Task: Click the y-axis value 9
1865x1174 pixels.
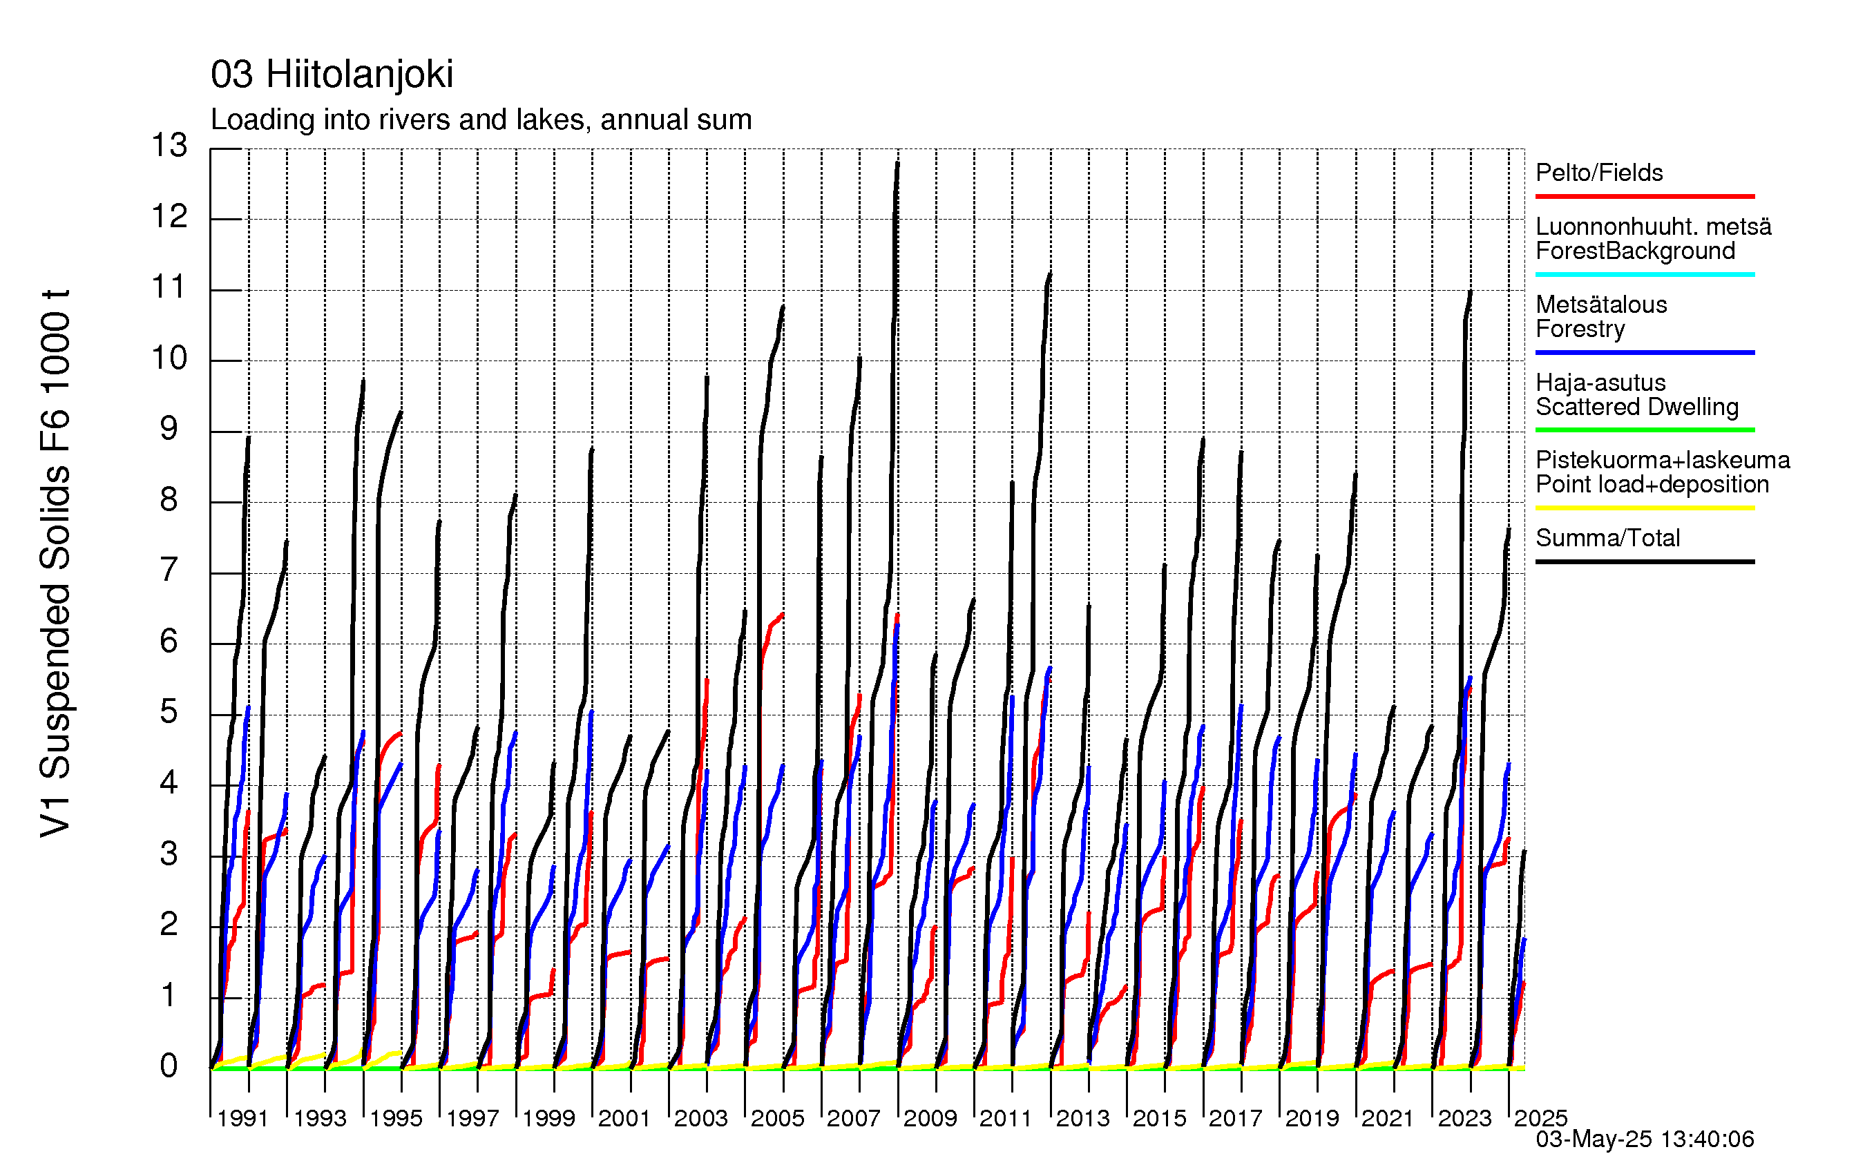Action: pyautogui.click(x=169, y=429)
